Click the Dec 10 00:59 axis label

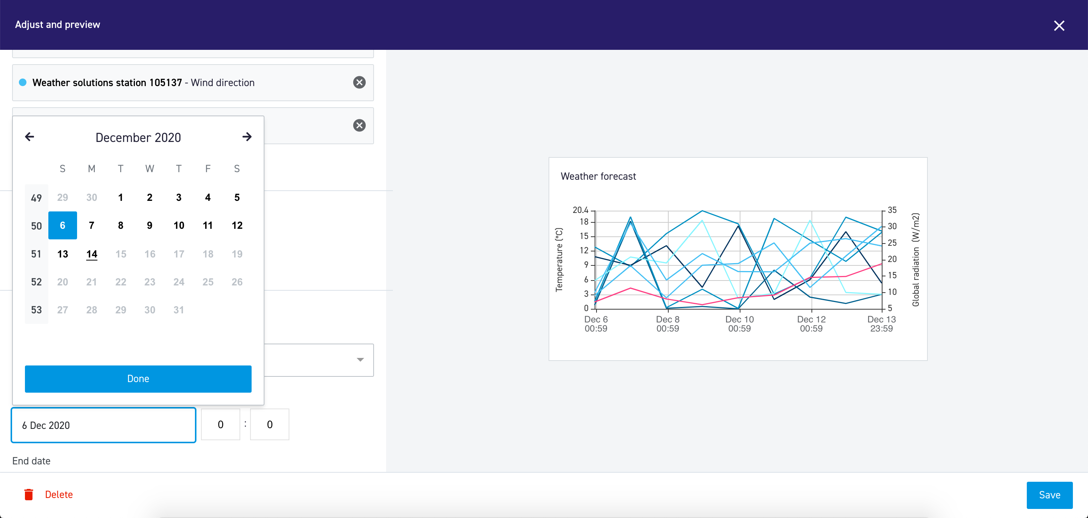(740, 324)
